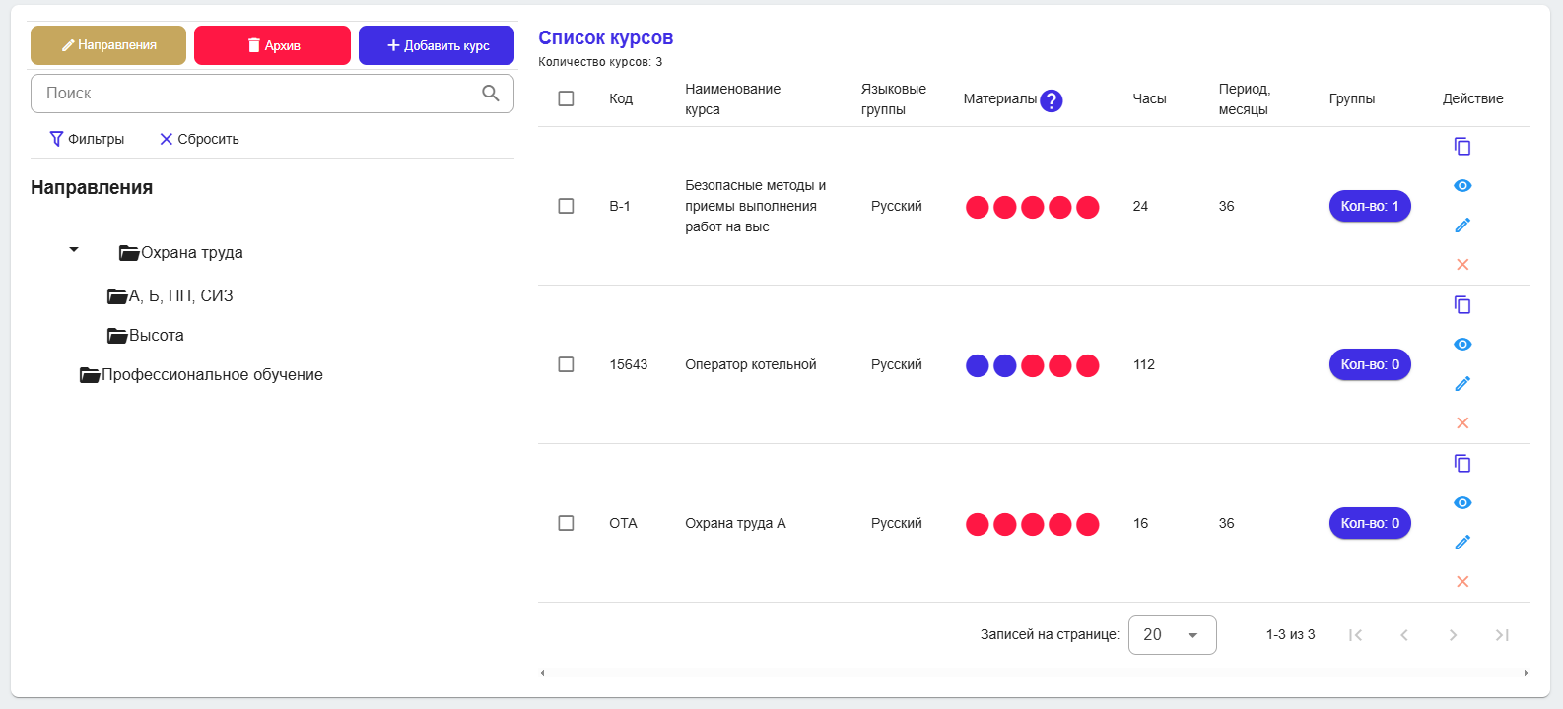
Task: Click the Часы column header
Action: [x=1149, y=98]
